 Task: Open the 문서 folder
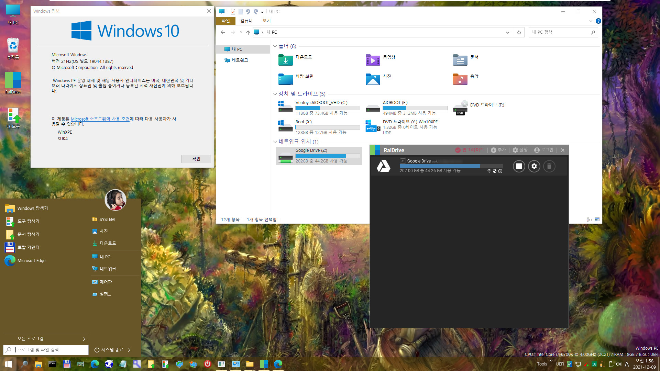466,60
